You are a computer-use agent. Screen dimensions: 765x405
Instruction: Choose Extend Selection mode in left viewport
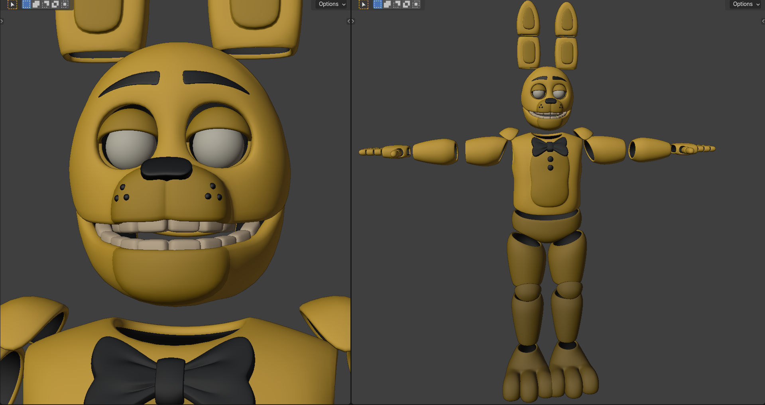(x=36, y=4)
